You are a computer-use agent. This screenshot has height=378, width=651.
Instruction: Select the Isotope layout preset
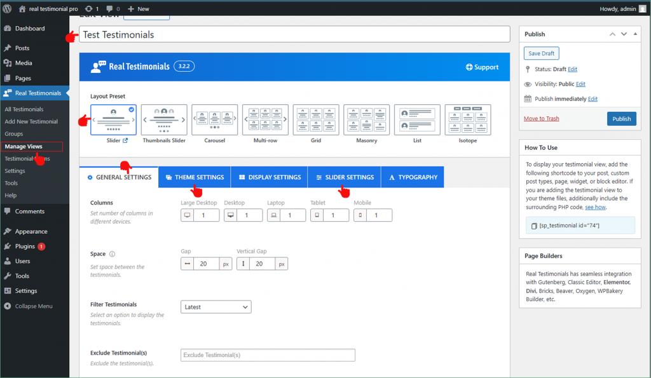468,120
